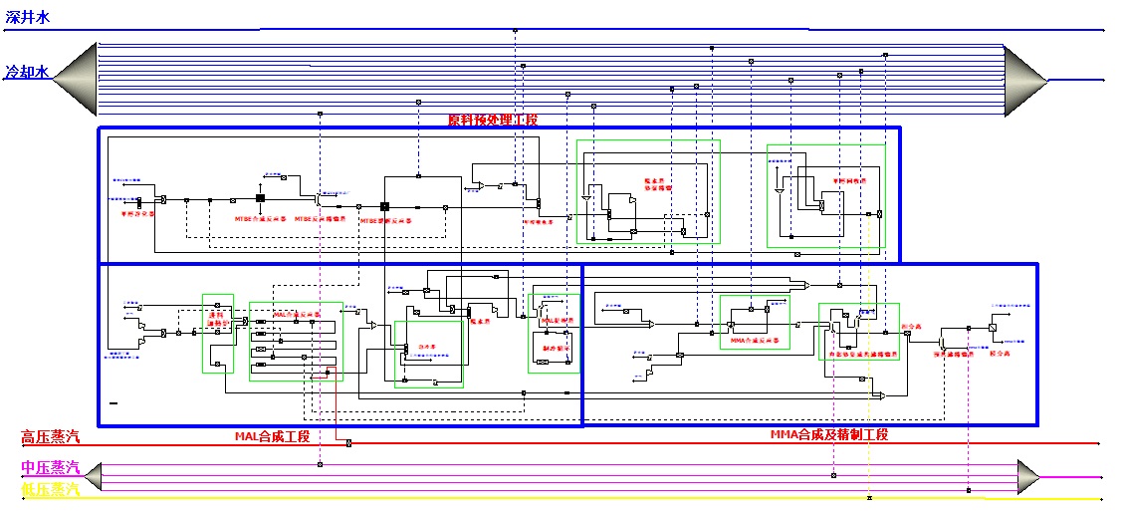Click the 深井水 utility label
The width and height of the screenshot is (1125, 511).
pos(28,18)
